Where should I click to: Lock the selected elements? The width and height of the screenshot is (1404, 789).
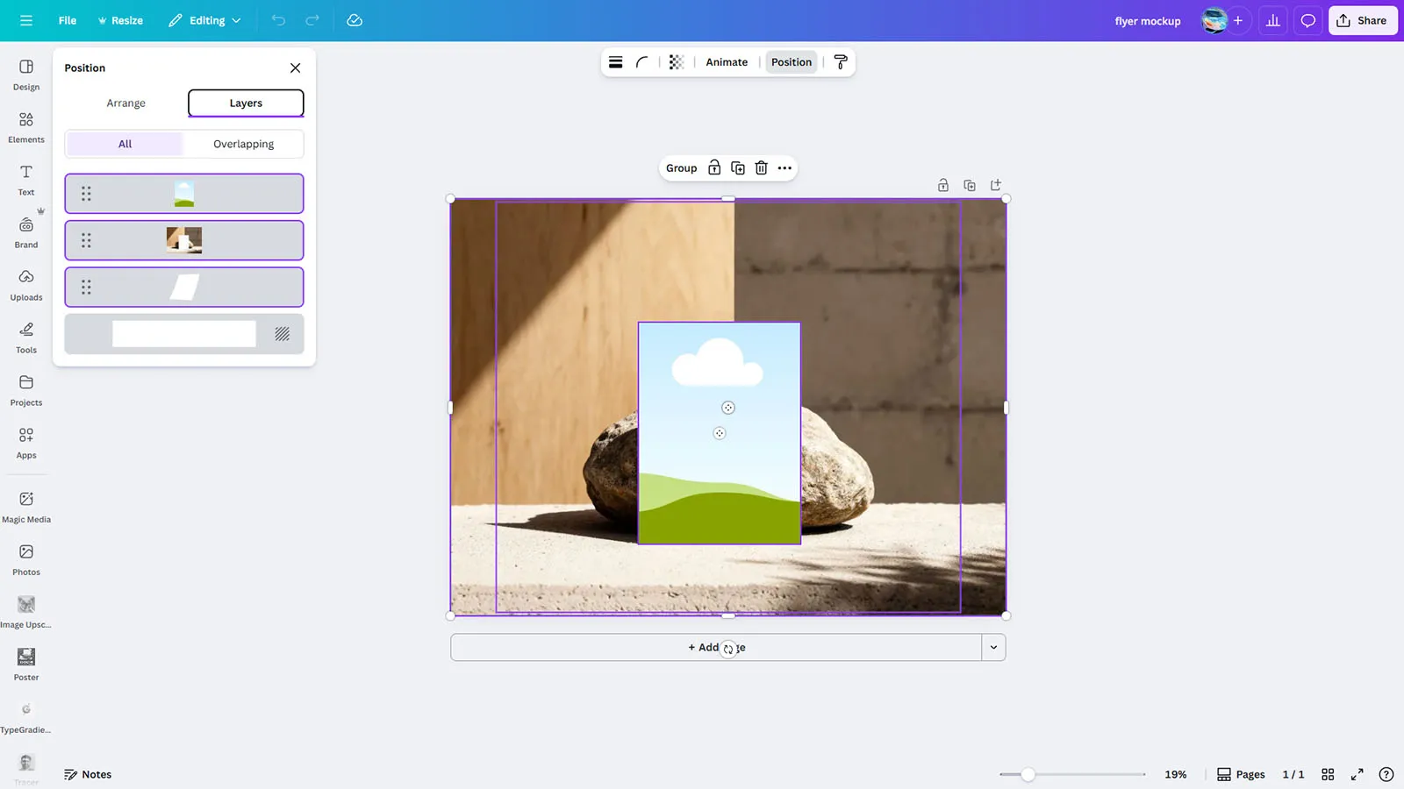click(x=714, y=168)
